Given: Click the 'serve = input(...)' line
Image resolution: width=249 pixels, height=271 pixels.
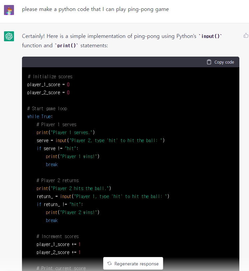Looking at the screenshot, I should (x=101, y=140).
